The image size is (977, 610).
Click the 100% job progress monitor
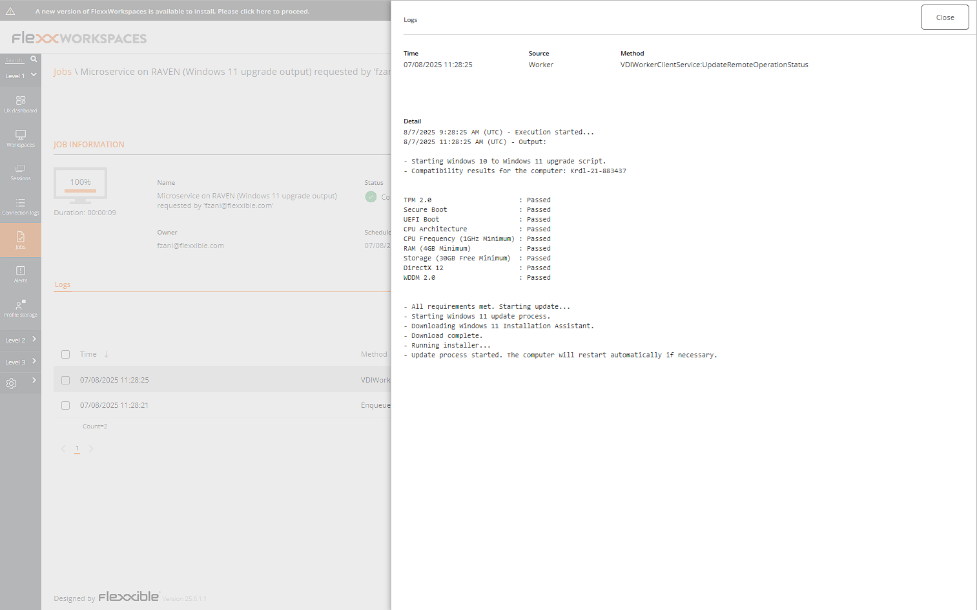(x=80, y=185)
